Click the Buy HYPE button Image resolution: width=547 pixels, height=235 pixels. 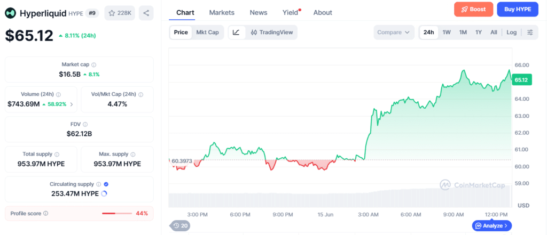(518, 10)
